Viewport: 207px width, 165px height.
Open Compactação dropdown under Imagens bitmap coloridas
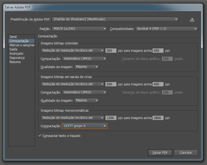(84, 59)
